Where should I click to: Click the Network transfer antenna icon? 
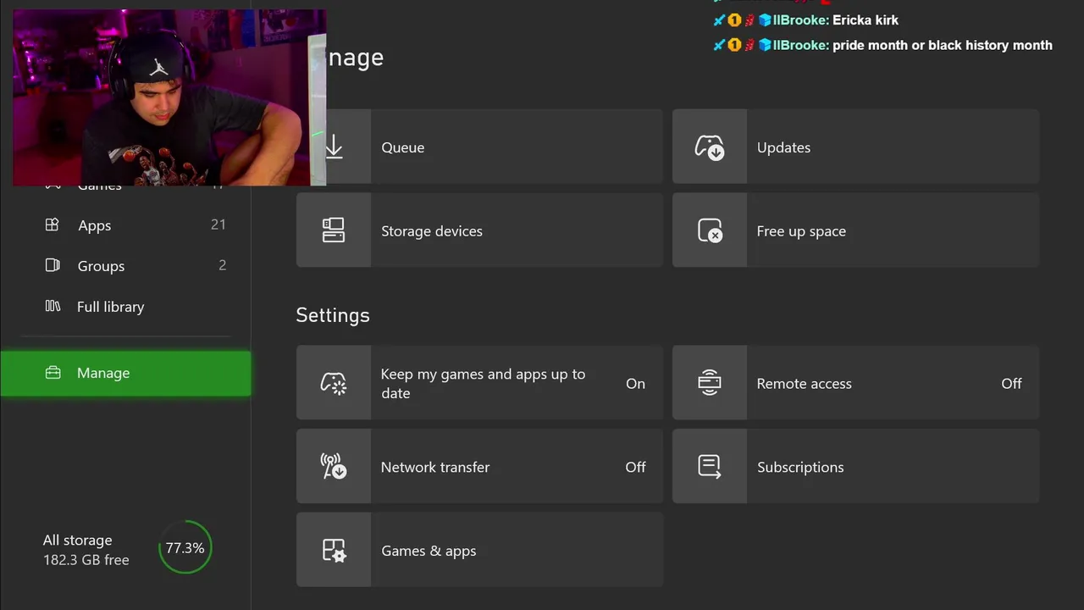[x=334, y=467]
